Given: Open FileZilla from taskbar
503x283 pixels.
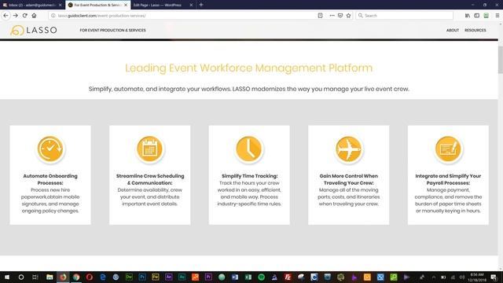Looking at the screenshot, I should pos(288,277).
